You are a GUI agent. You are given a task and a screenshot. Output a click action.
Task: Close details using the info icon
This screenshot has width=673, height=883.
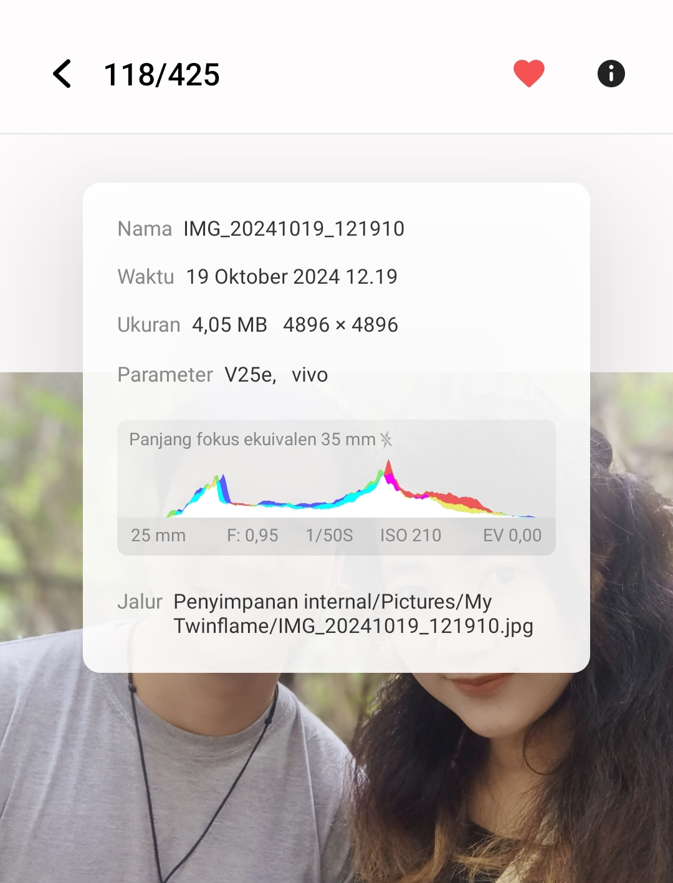tap(611, 74)
